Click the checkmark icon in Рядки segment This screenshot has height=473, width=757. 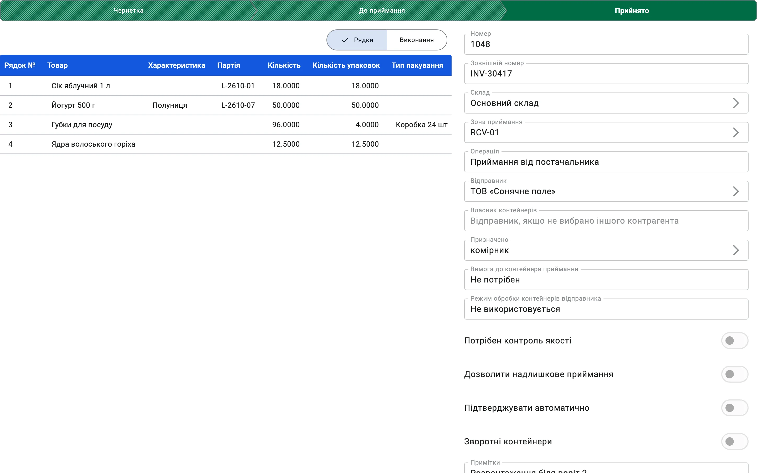[x=345, y=40]
